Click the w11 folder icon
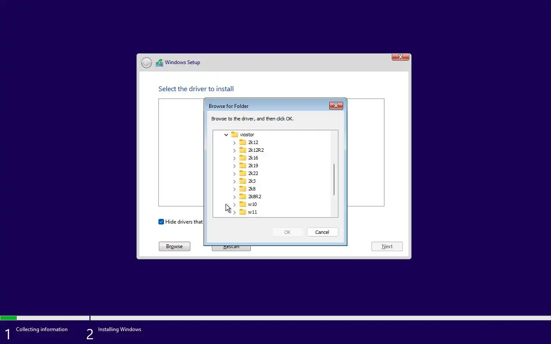This screenshot has height=344, width=551. pos(243,212)
